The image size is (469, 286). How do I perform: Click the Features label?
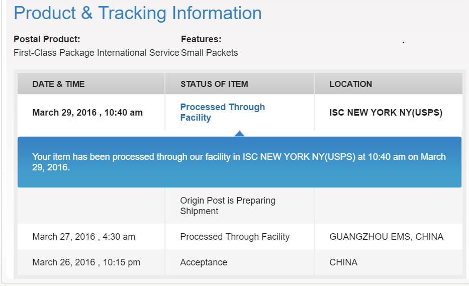point(201,39)
